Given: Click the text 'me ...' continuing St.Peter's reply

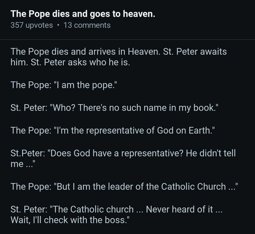Looking at the screenshot, I should coord(23,164).
